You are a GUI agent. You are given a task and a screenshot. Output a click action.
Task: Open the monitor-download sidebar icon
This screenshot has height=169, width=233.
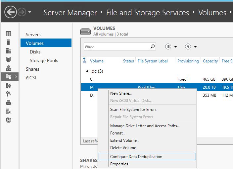(9, 120)
